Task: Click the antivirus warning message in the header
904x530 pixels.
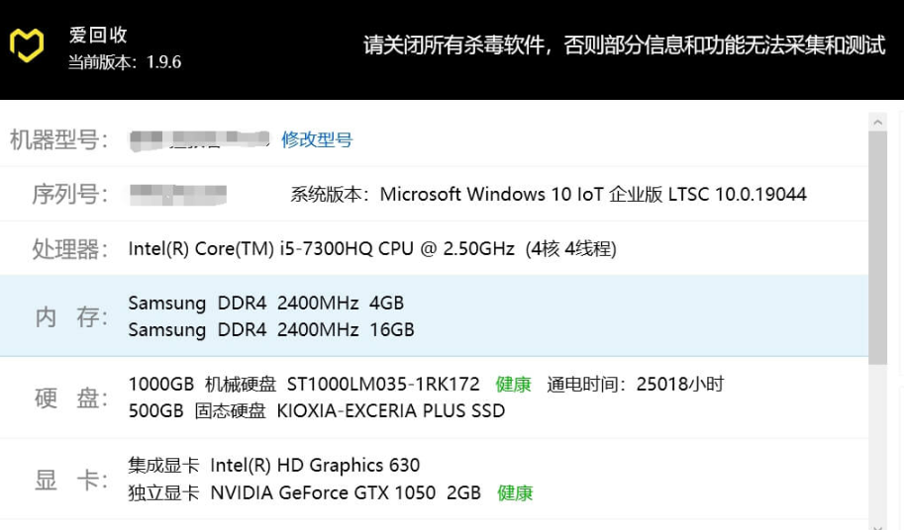Action: pos(624,45)
